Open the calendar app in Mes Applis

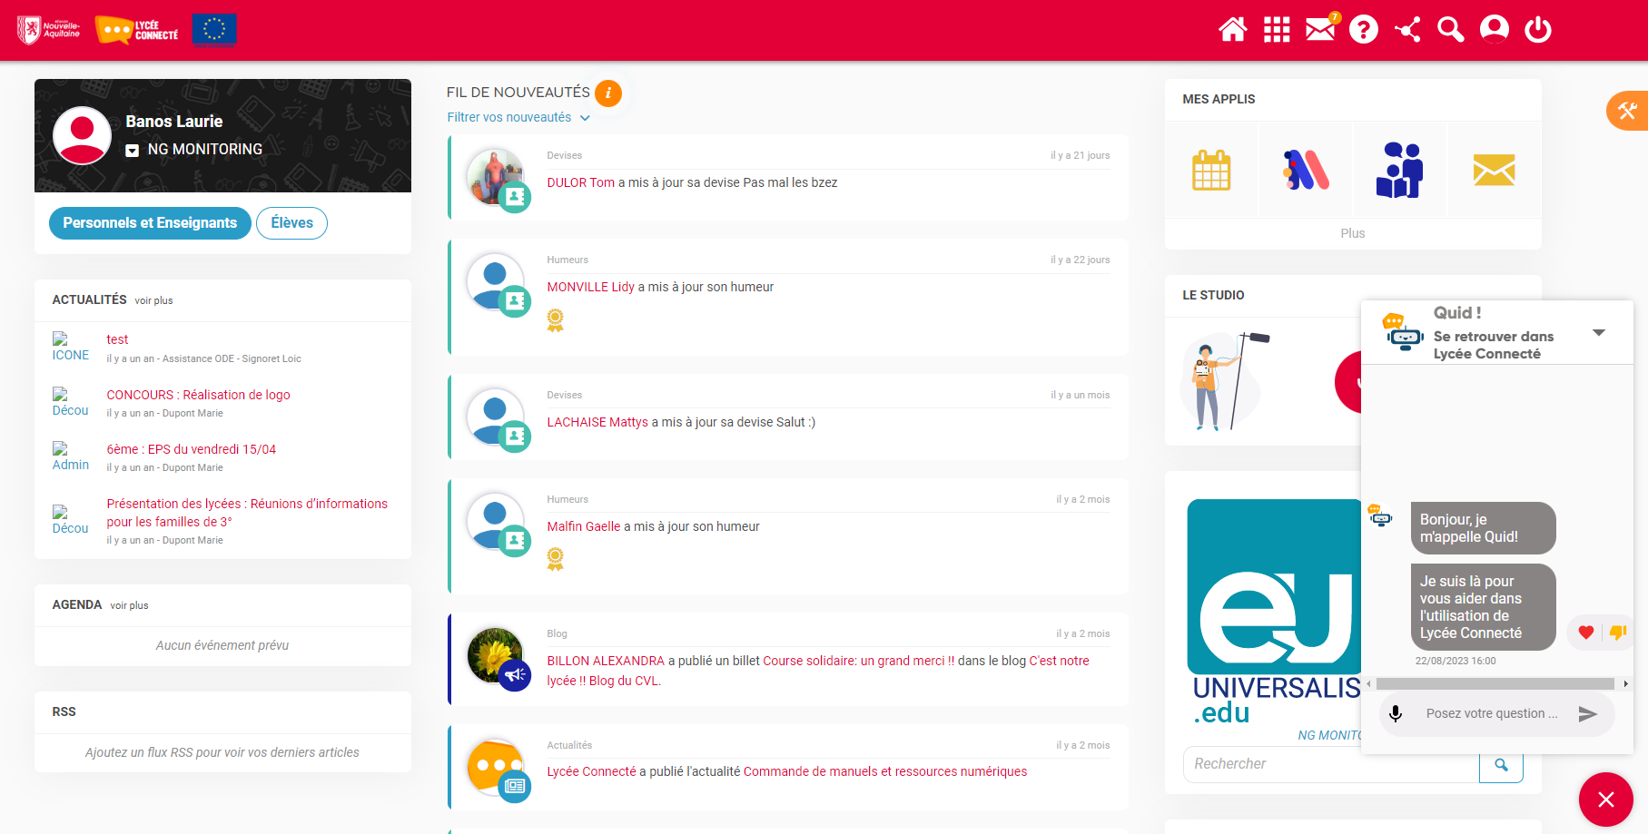(1211, 171)
